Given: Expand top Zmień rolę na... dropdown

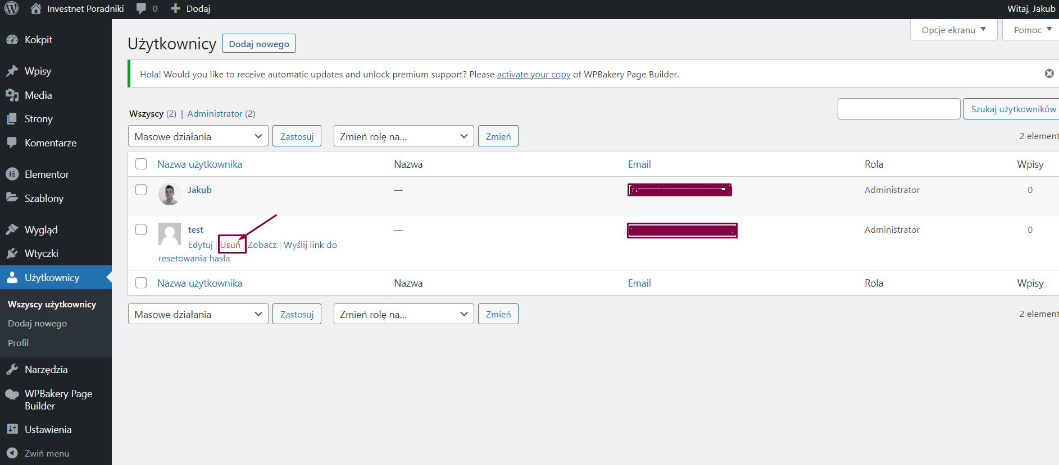Looking at the screenshot, I should click(x=403, y=136).
